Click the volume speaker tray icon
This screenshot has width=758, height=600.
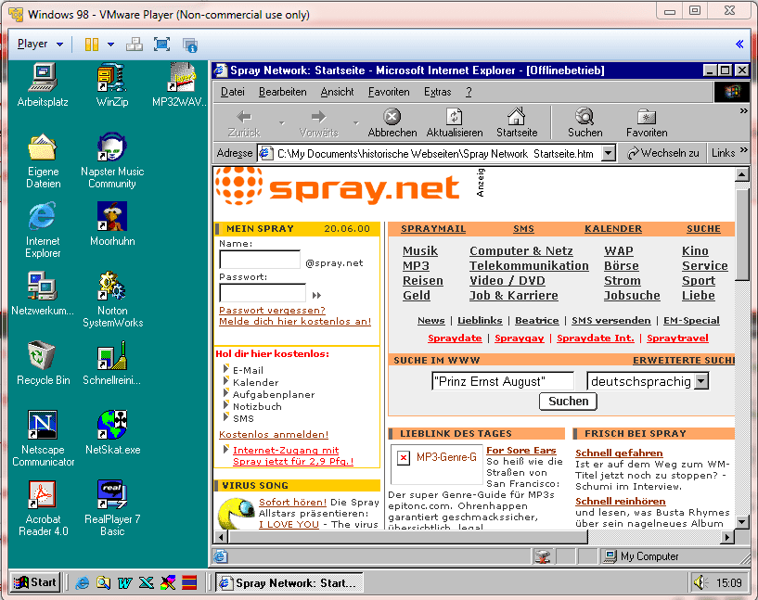(700, 582)
